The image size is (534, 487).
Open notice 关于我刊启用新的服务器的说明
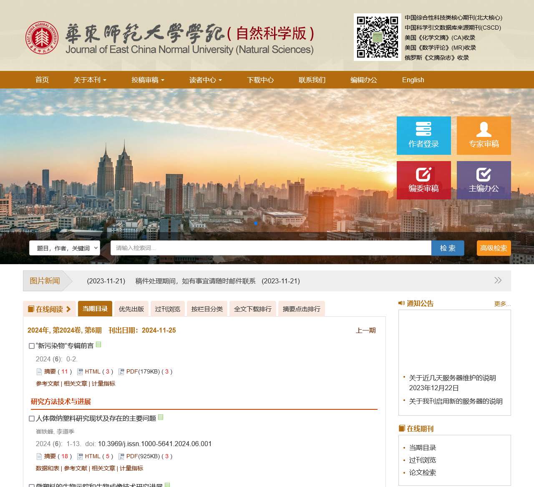(456, 401)
